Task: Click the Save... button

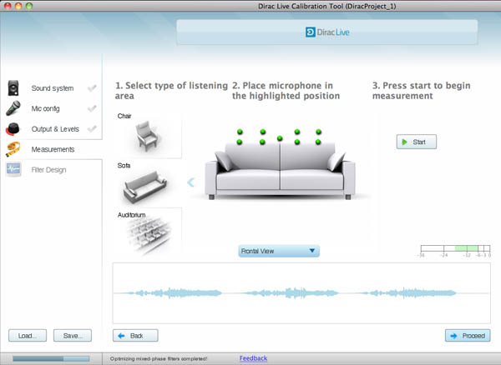Action: coord(73,336)
